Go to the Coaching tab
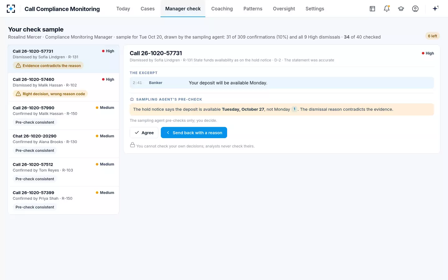The image size is (448, 280). point(222,9)
